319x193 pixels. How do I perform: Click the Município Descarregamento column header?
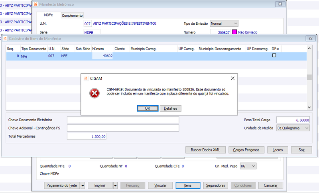click(x=222, y=49)
